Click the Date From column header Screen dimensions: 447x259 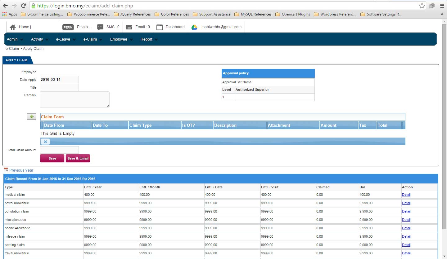click(67, 125)
